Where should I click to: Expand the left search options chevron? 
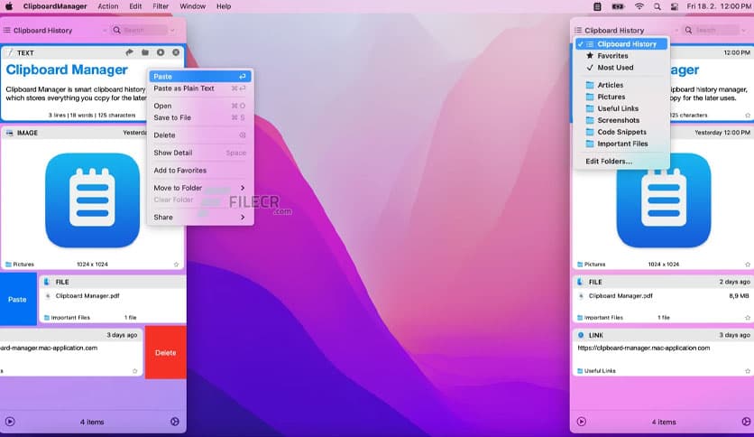[172, 31]
